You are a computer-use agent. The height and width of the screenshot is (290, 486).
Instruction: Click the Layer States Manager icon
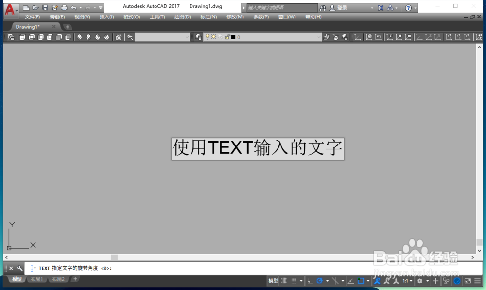point(345,37)
